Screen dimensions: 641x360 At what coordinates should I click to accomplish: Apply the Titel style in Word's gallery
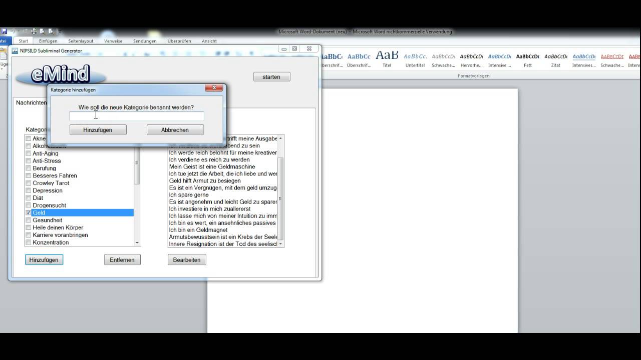coord(387,59)
